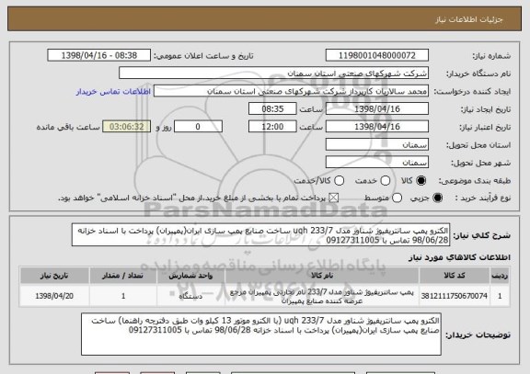
Task: Click the delivery province سمنان field
Action: pos(377,145)
